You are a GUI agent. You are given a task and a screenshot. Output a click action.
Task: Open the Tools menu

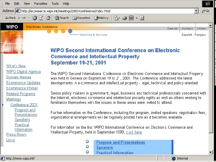[55, 4]
